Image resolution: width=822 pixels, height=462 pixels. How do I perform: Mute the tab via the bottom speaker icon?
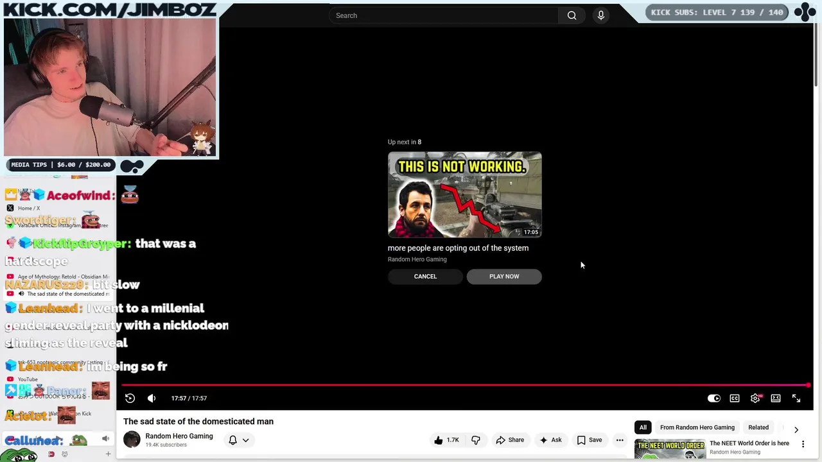(x=105, y=439)
